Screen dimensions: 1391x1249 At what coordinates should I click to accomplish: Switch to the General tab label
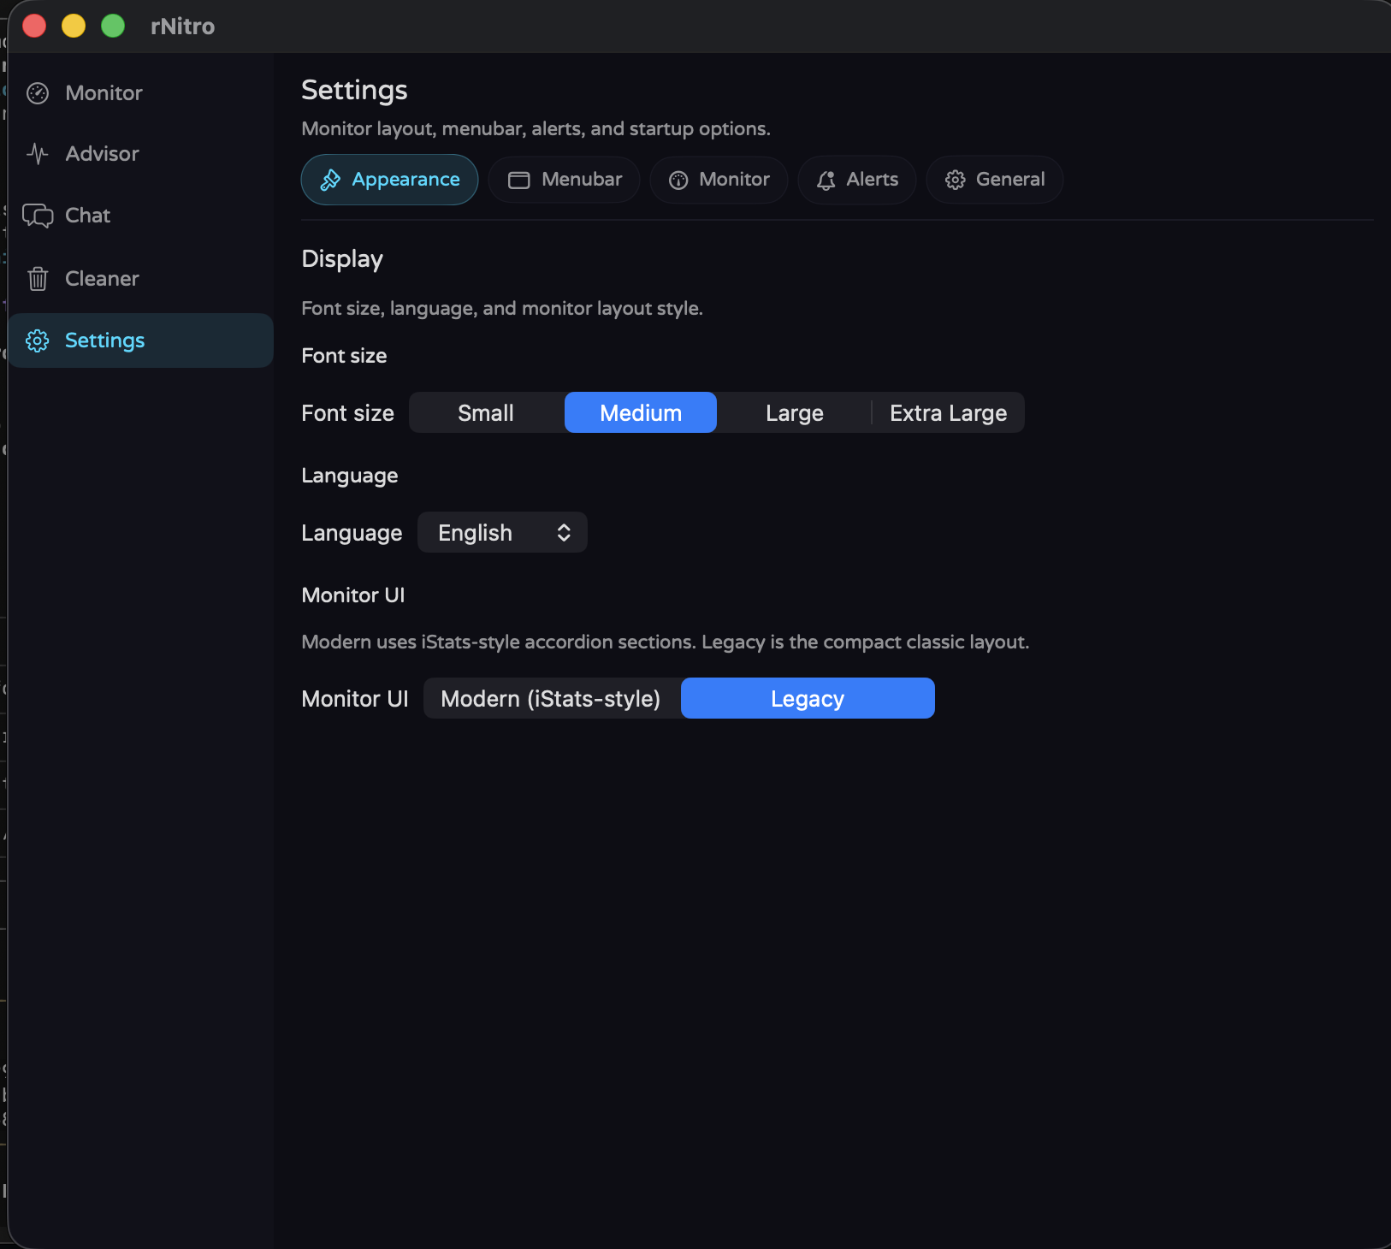1010,180
